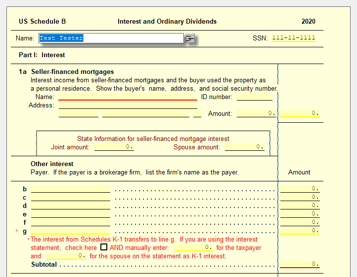Image resolution: width=357 pixels, height=277 pixels.
Task: Click the SSN value 111-11-1111
Action: (x=294, y=38)
